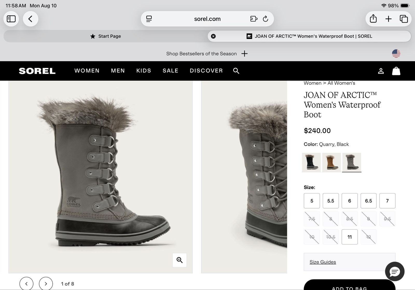The image size is (415, 290).
Task: Open the second boot close-up photo
Action: tap(244, 177)
